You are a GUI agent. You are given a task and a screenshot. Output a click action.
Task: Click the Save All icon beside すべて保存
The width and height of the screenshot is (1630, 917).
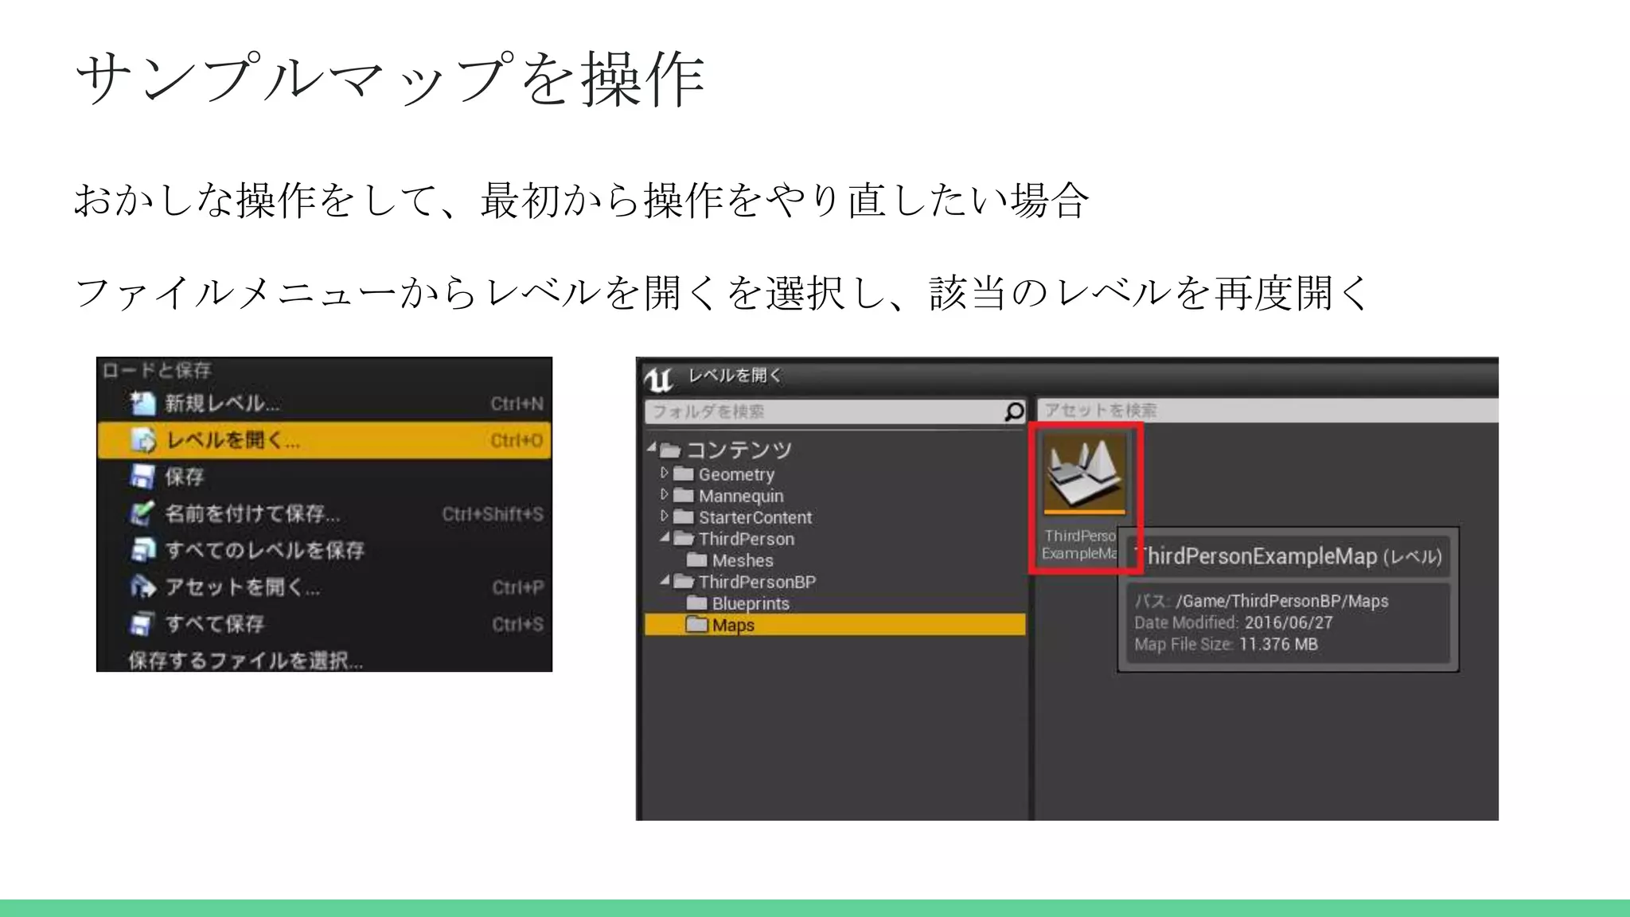tap(143, 623)
